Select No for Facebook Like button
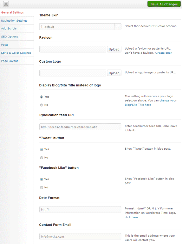The image size is (182, 244). [x=42, y=187]
